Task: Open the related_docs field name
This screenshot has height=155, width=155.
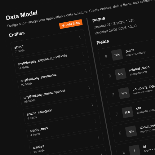Action: tap(139, 69)
